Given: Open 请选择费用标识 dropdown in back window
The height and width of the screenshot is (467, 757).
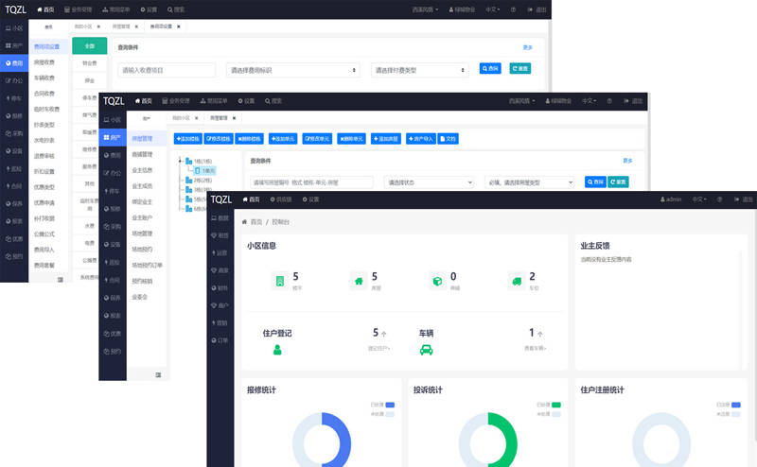Looking at the screenshot, I should [292, 71].
